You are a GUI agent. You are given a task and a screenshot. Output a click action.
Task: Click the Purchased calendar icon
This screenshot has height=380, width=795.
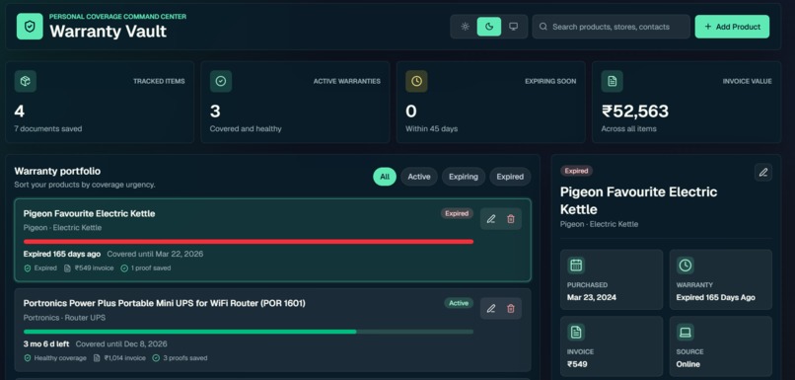(x=576, y=265)
